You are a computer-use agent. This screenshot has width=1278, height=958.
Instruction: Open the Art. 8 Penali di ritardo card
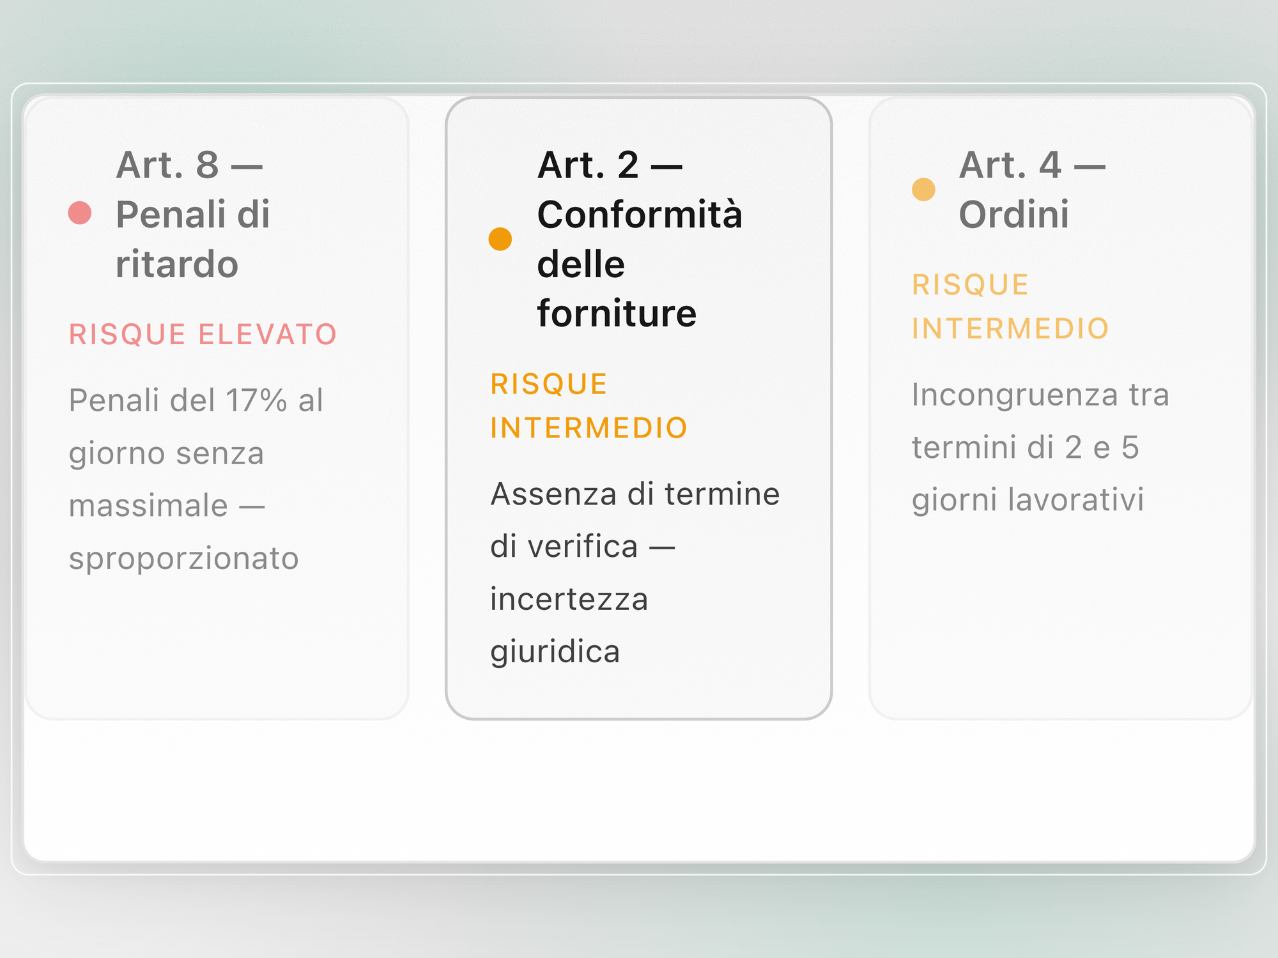click(x=217, y=407)
